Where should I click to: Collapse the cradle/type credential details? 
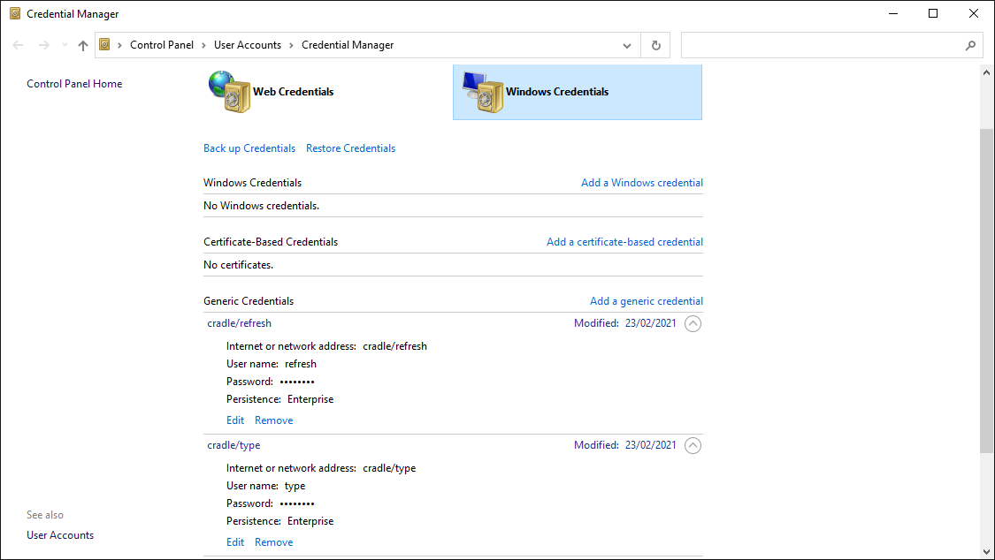coord(693,445)
